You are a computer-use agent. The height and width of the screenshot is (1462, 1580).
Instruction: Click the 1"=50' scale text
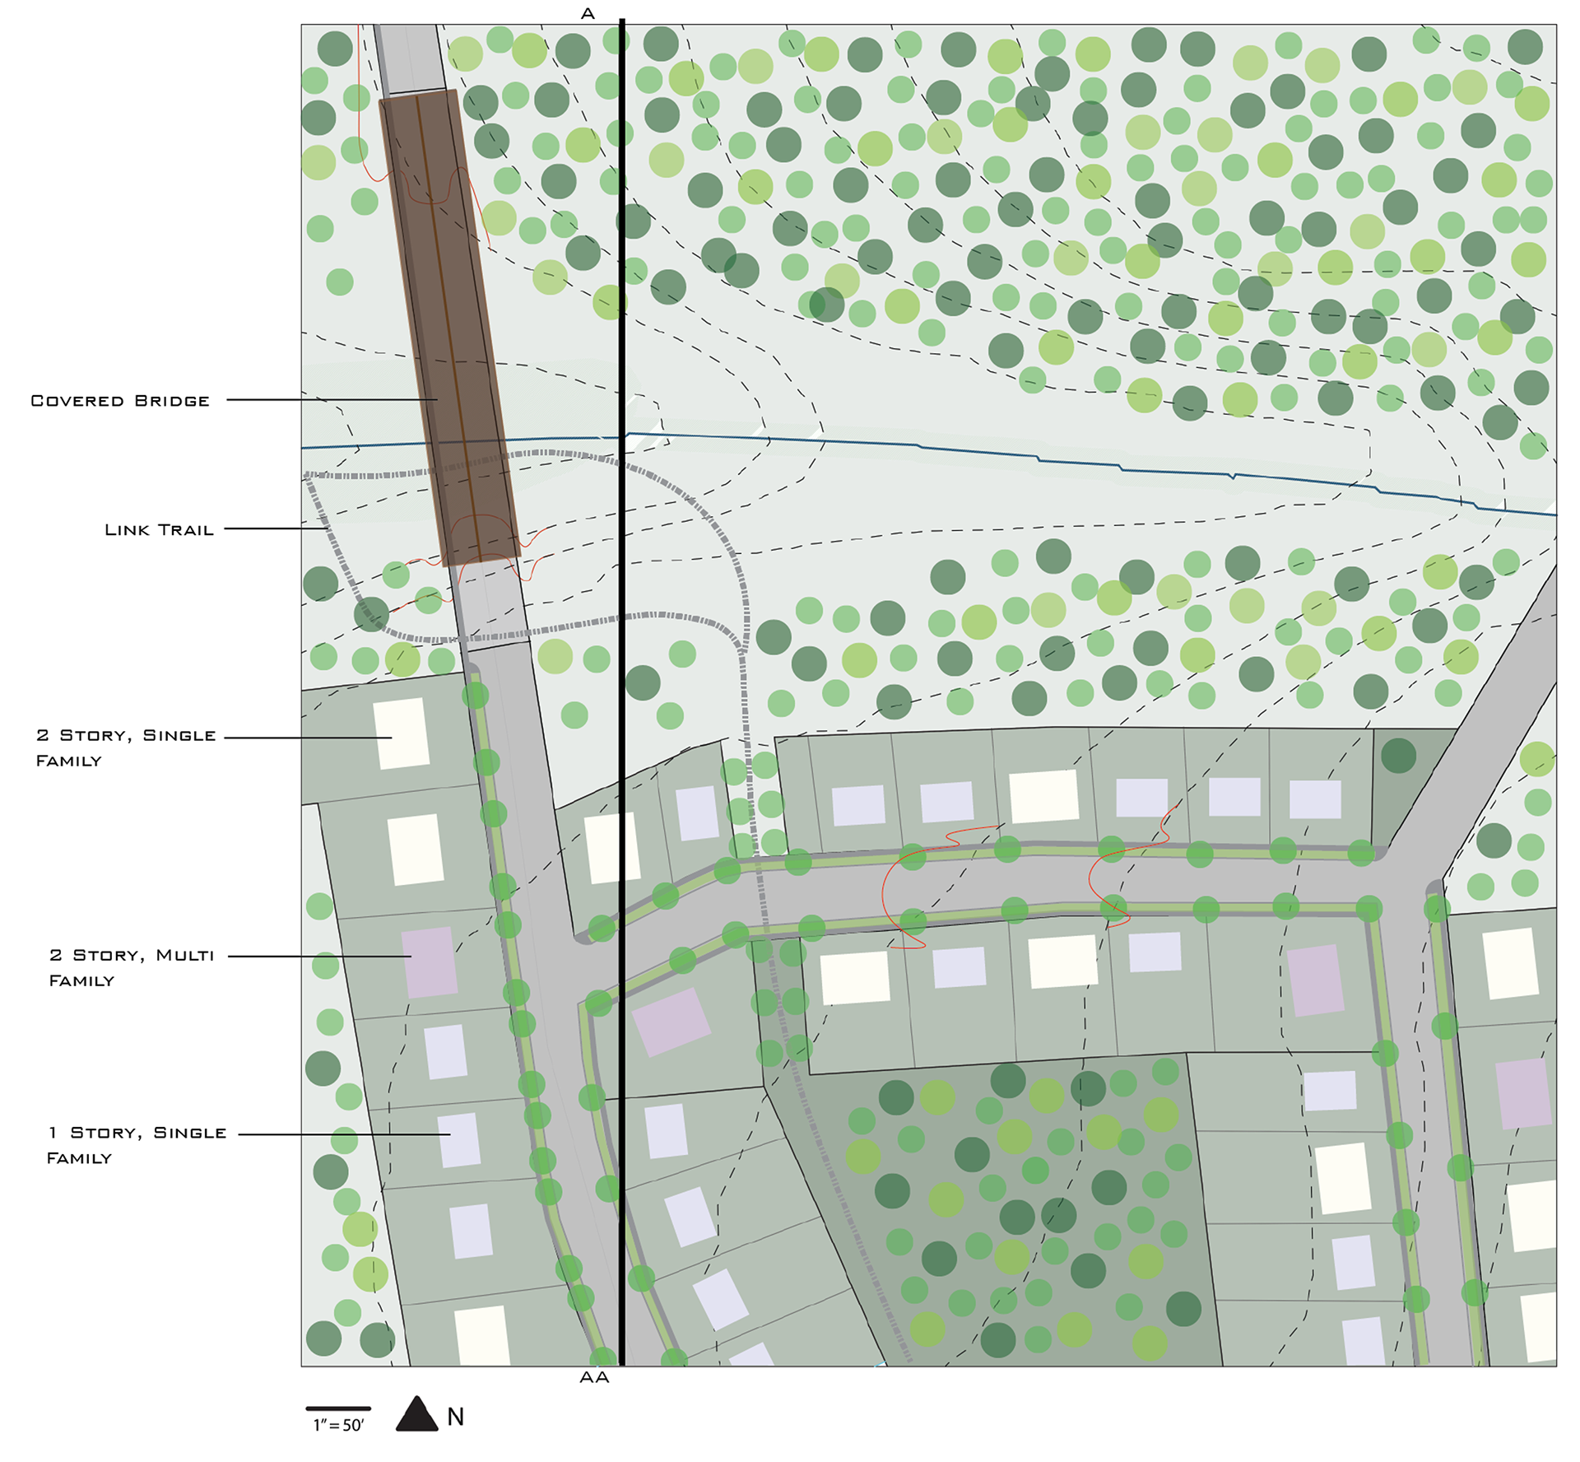(338, 1426)
